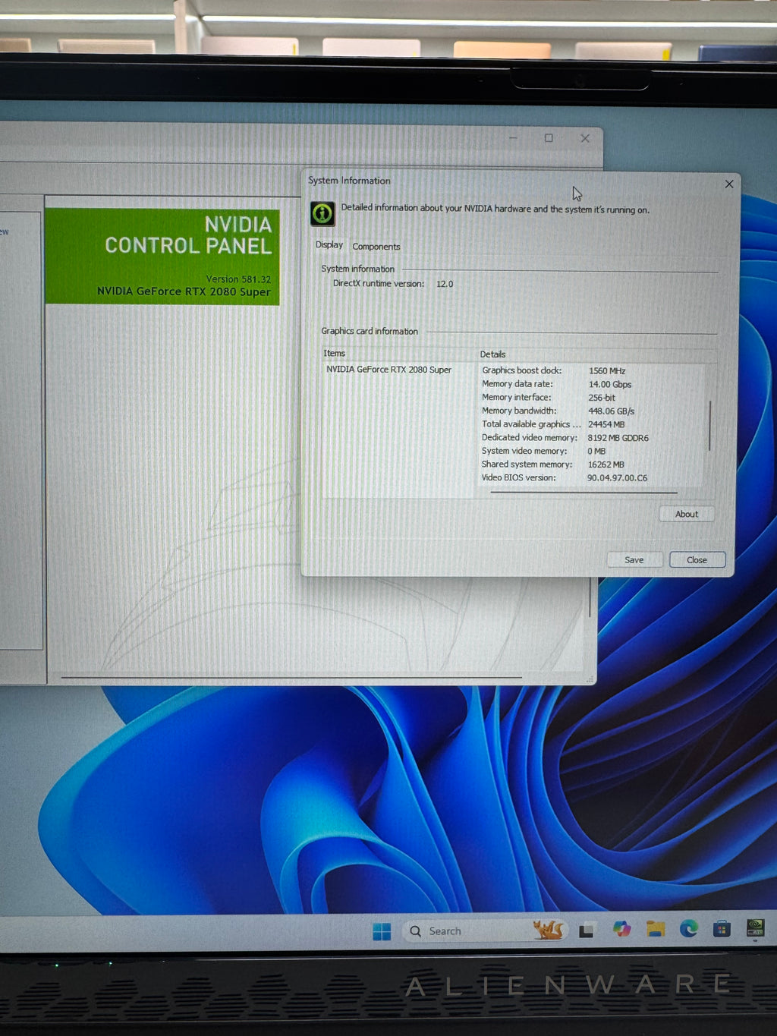Launch Copilot from the taskbar
This screenshot has width=777, height=1036.
[622, 929]
